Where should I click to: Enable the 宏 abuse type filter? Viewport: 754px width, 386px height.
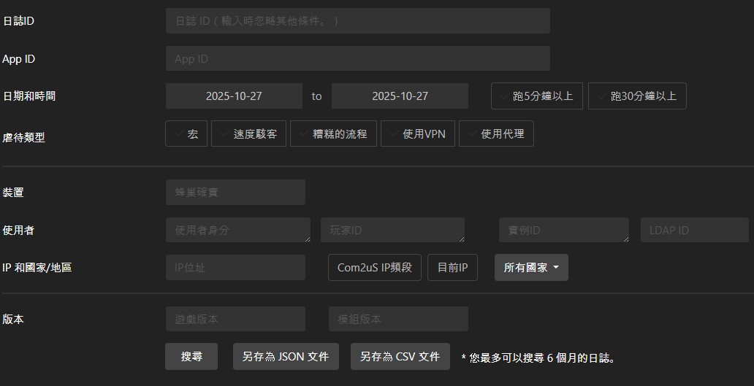186,134
